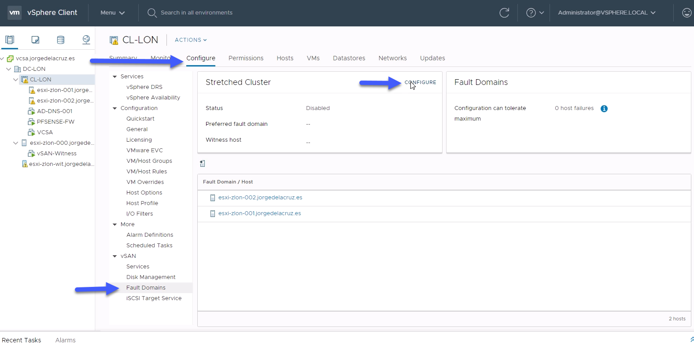Click the VCSA VM icon
Screen dimensions: 694x345
click(31, 132)
